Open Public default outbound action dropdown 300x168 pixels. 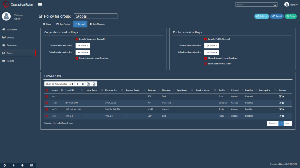(x=212, y=53)
